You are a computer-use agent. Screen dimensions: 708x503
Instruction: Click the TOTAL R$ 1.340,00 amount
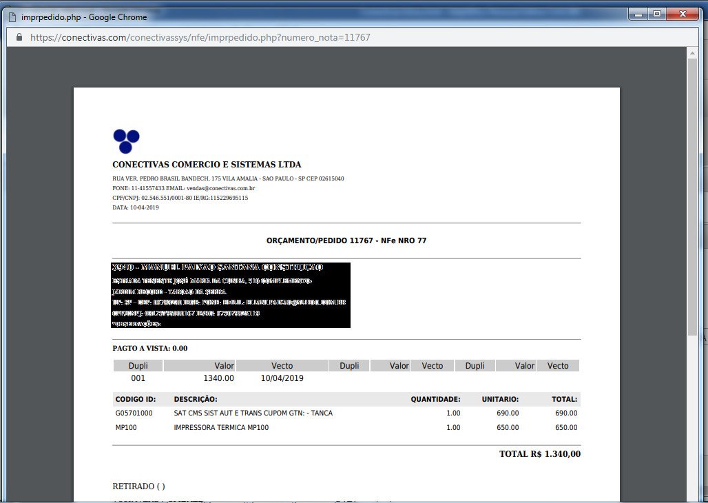[540, 454]
